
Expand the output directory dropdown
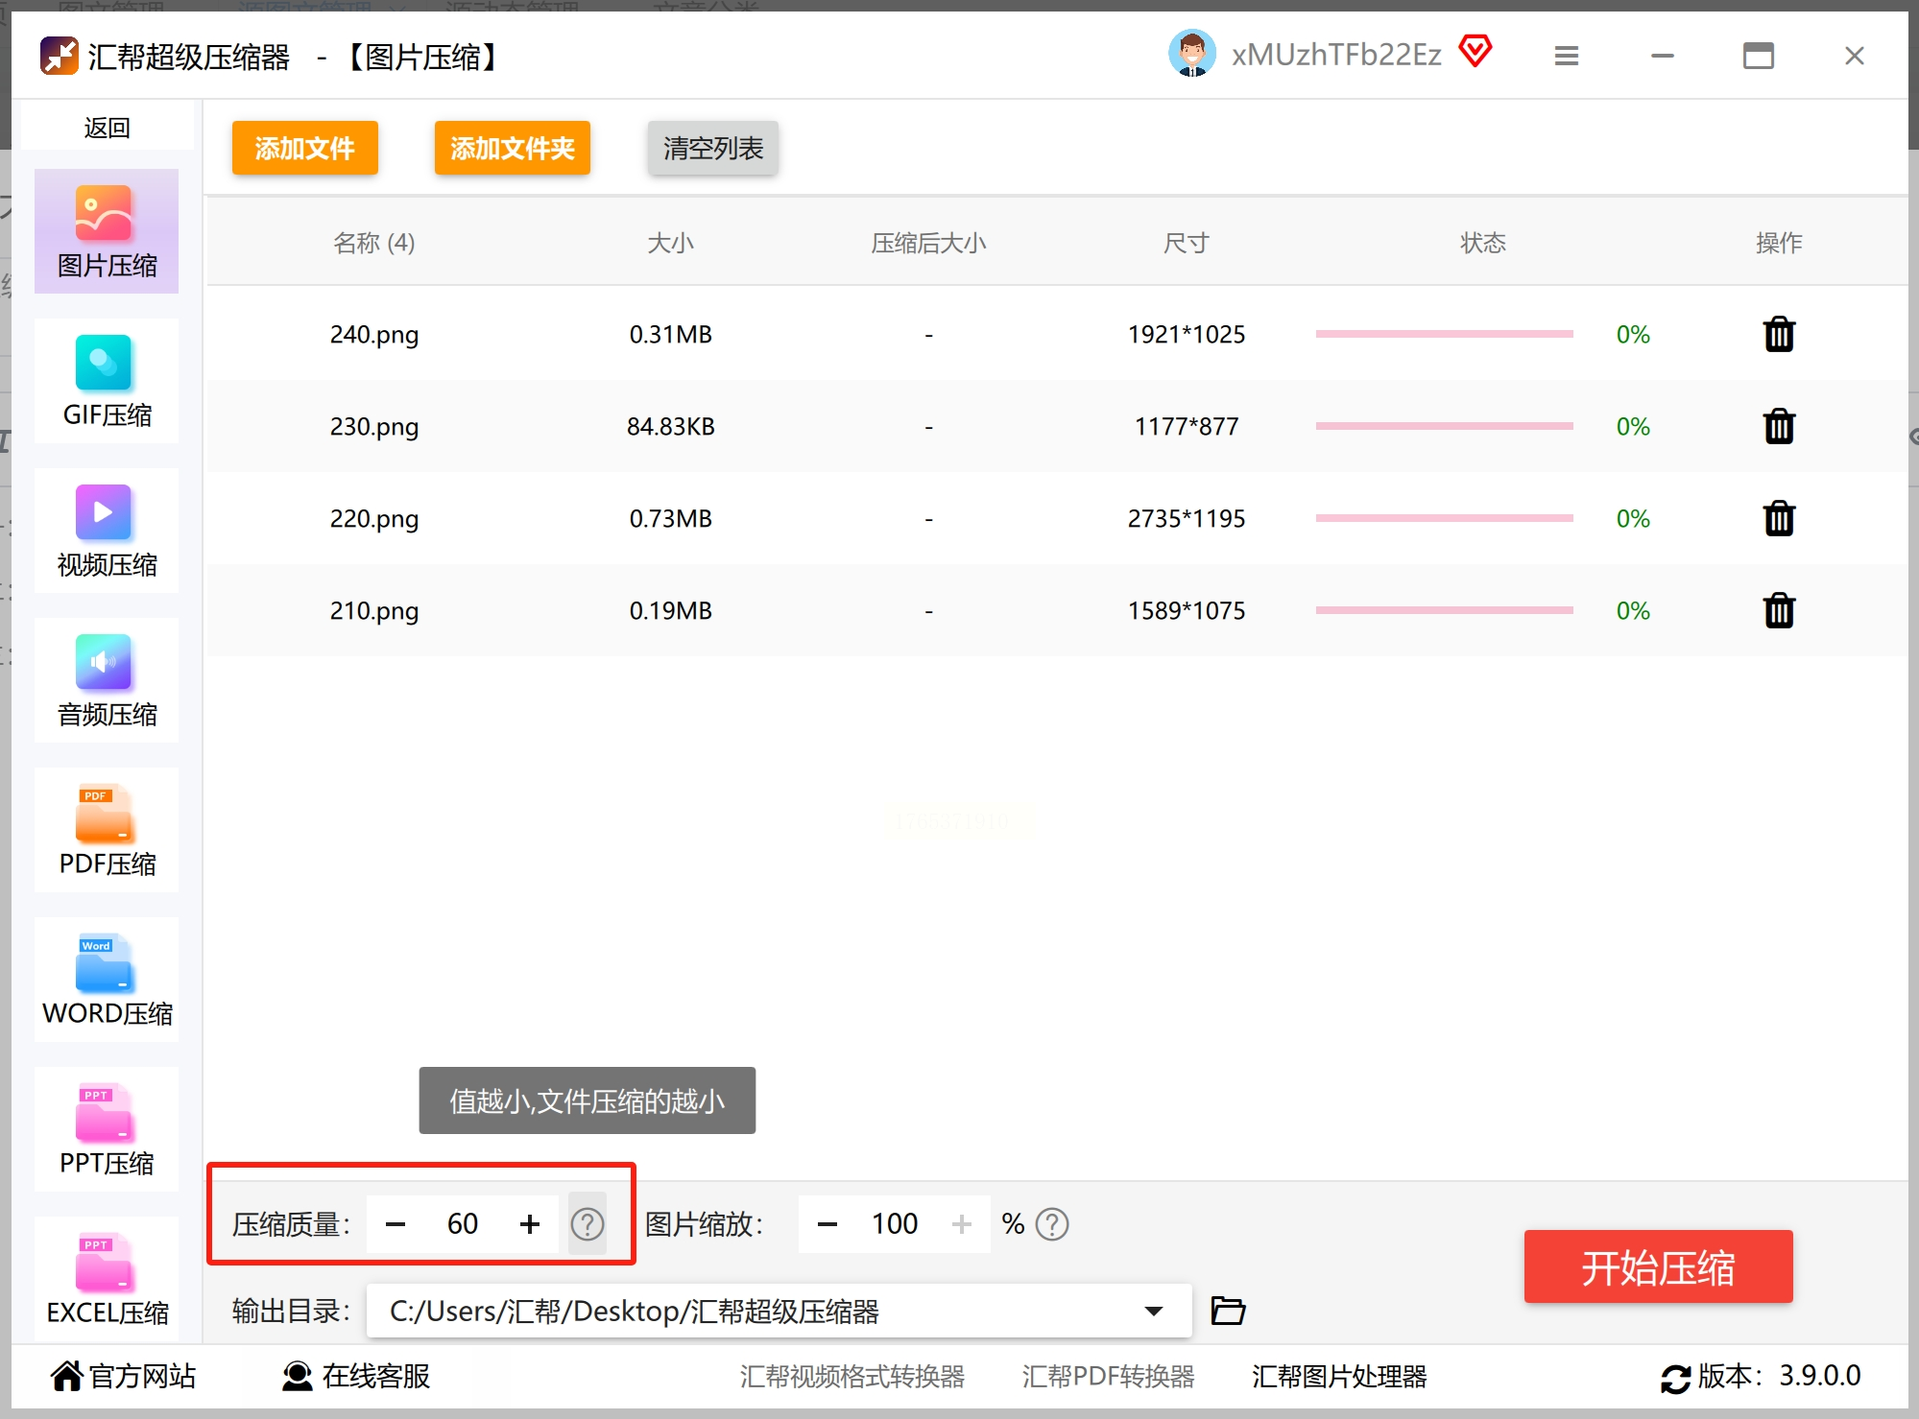[1154, 1311]
